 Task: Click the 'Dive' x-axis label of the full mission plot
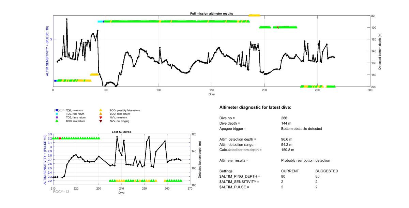point(212,95)
